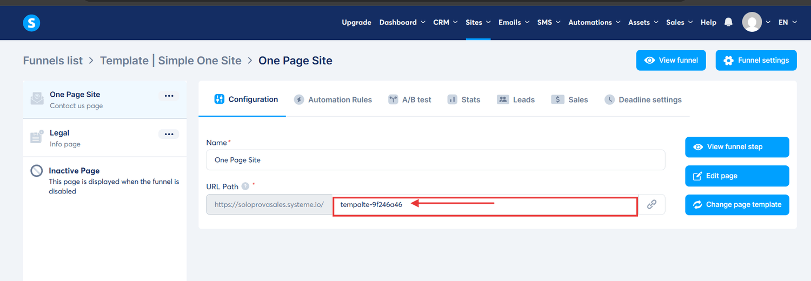Click into the Name input field
811x281 pixels.
click(435, 160)
